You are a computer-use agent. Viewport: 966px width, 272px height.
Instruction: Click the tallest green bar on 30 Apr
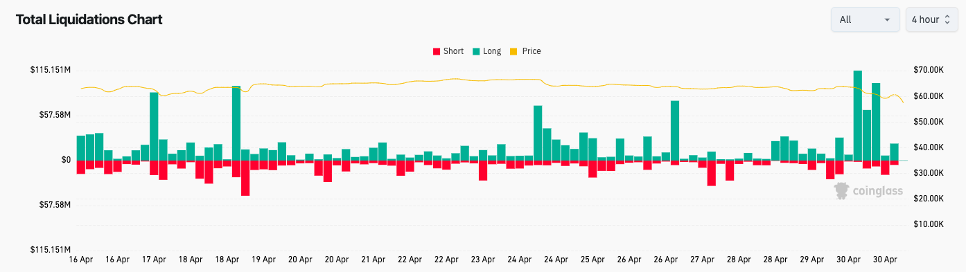pyautogui.click(x=858, y=115)
